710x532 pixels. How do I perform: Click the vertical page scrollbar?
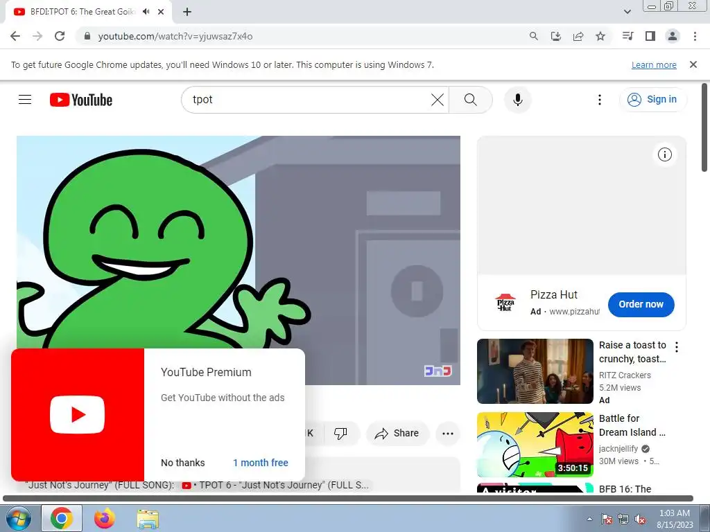pos(704,127)
